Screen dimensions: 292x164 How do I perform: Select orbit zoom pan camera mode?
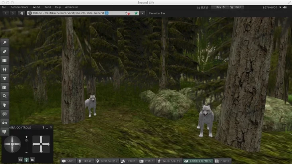(27, 160)
